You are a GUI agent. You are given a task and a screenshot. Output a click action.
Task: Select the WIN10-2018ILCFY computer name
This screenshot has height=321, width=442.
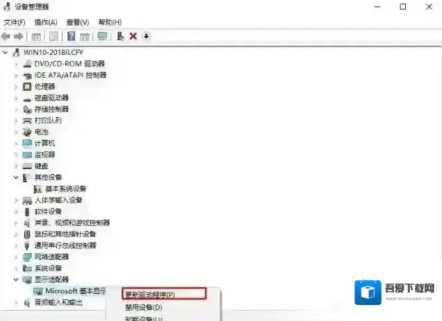click(54, 52)
